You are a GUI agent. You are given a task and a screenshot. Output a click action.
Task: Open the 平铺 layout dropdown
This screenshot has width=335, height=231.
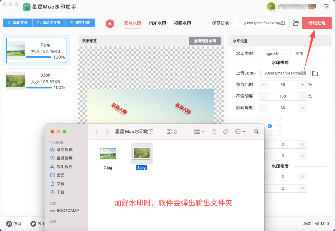[x=304, y=54]
